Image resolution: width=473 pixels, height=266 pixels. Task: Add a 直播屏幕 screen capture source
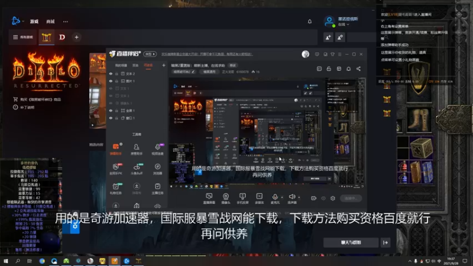pos(209,199)
